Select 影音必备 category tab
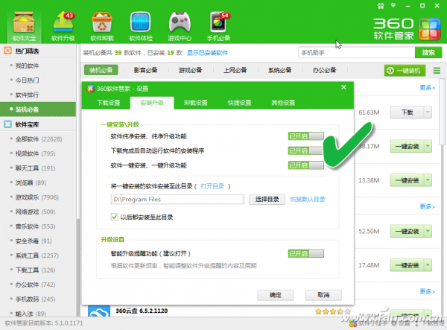The width and height of the screenshot is (447, 330). pos(146,70)
